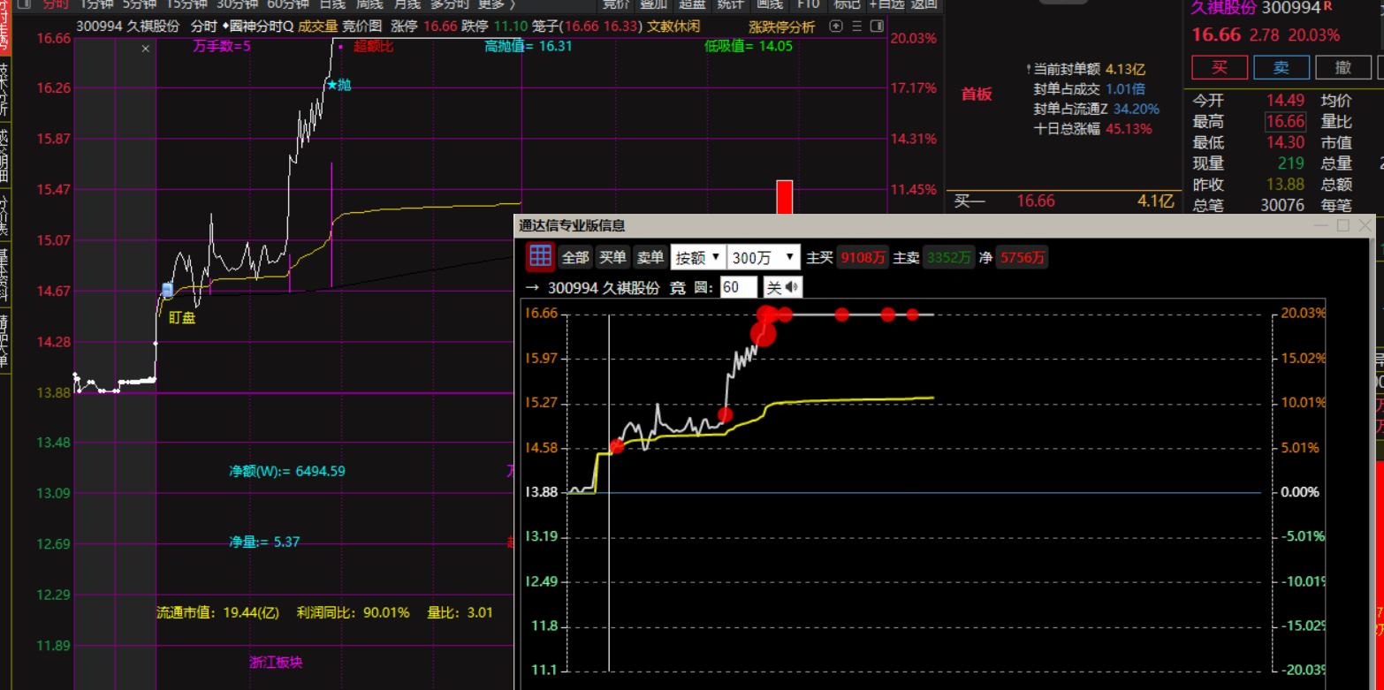Switch to the 日线 chart period
The width and height of the screenshot is (1384, 690).
pos(332,4)
